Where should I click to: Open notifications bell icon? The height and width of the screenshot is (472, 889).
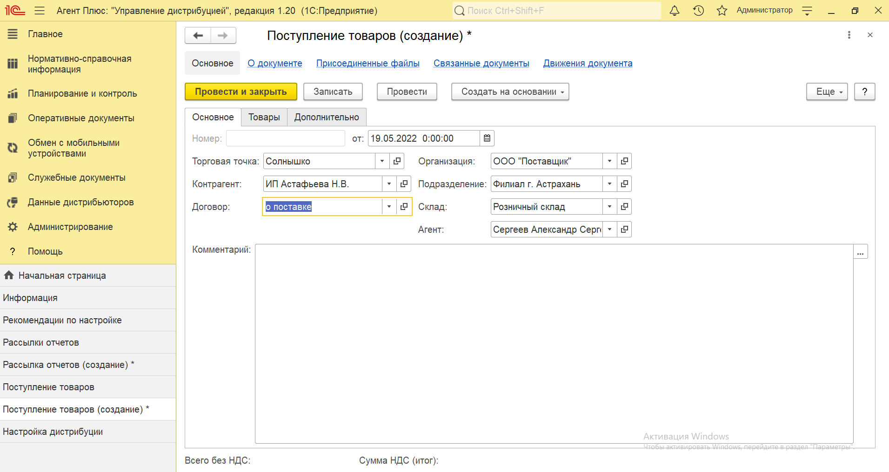(x=674, y=10)
